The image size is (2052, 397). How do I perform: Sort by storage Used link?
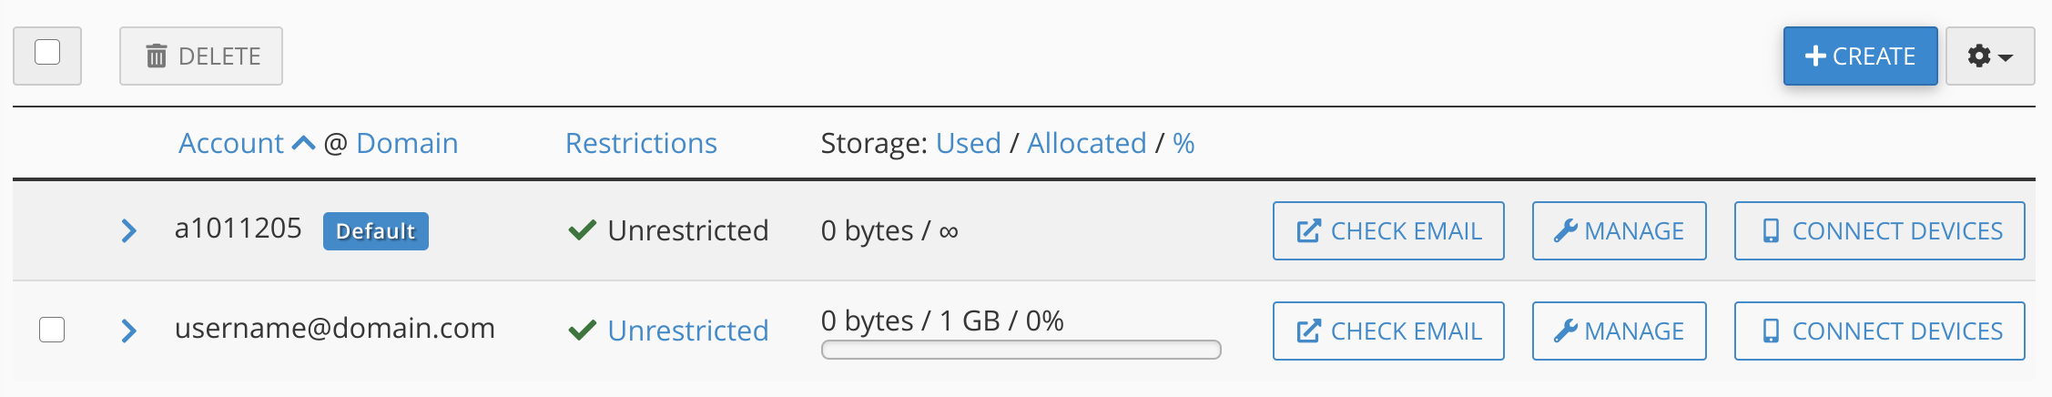coord(968,144)
